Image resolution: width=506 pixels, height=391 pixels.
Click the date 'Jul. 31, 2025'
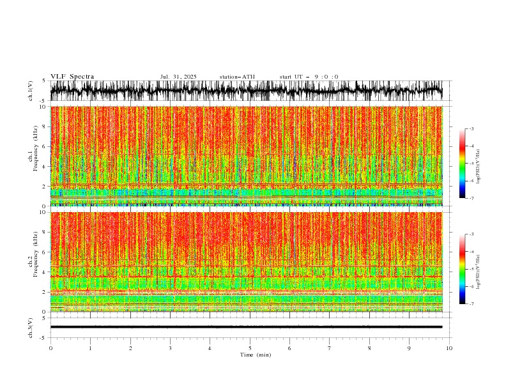coord(178,77)
